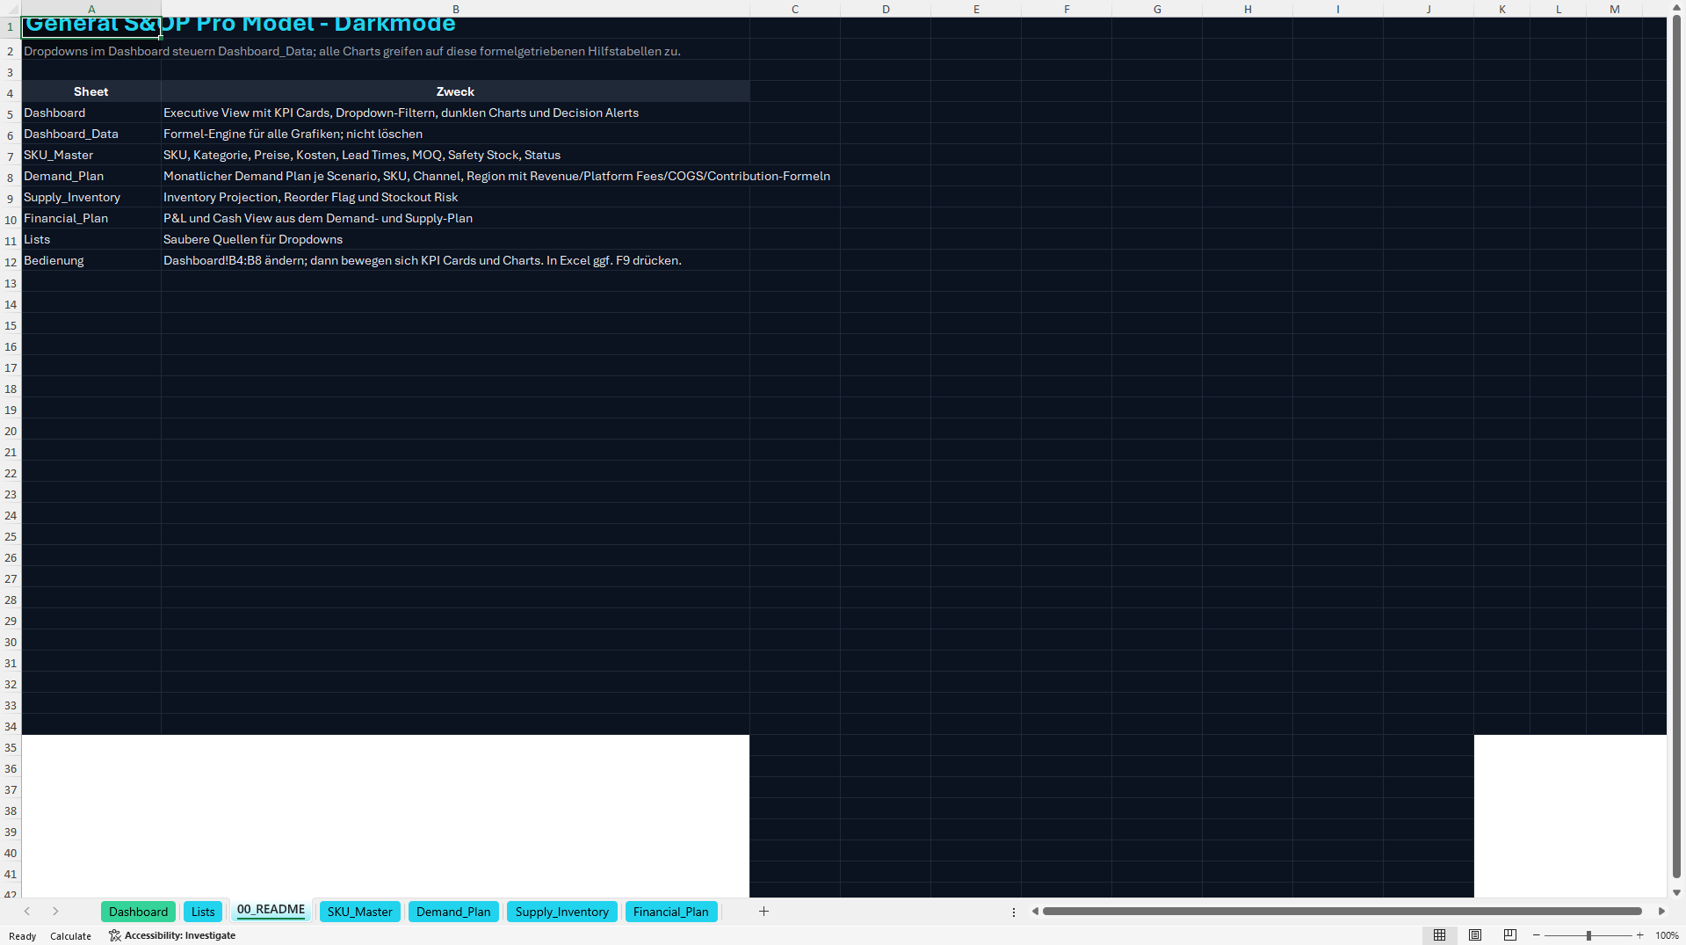Select row 34 header

pos(11,726)
